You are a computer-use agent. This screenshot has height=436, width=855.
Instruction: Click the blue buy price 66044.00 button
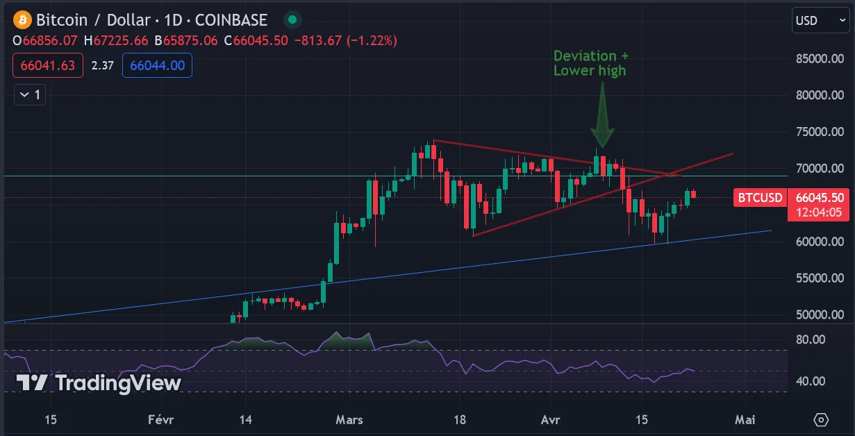(157, 65)
